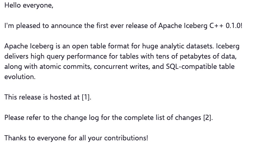Click the word "evolution."
Image resolution: width=258 pixels, height=150 pixels.
pyautogui.click(x=20, y=77)
